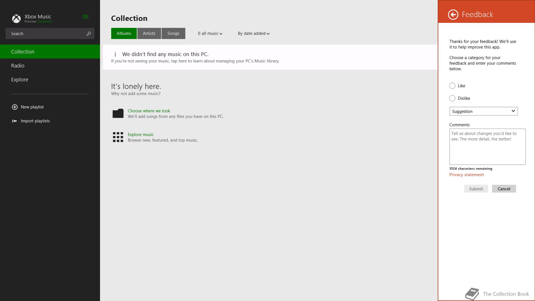Switch to the Artists tab
The width and height of the screenshot is (535, 301).
point(149,33)
